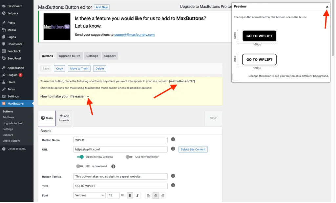Click info icon beside Text field
336x203 pixels.
173,185
